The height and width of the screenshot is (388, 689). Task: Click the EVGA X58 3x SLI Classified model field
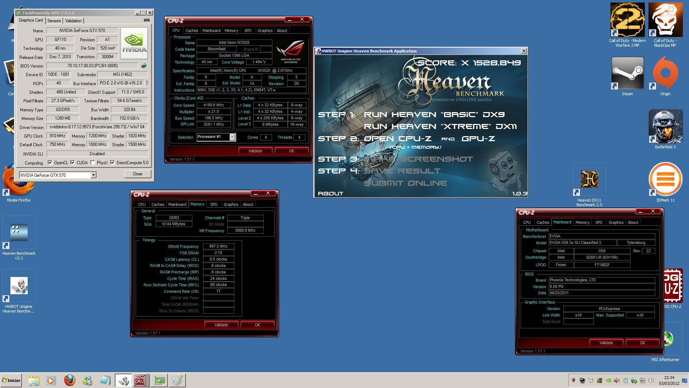coord(582,243)
